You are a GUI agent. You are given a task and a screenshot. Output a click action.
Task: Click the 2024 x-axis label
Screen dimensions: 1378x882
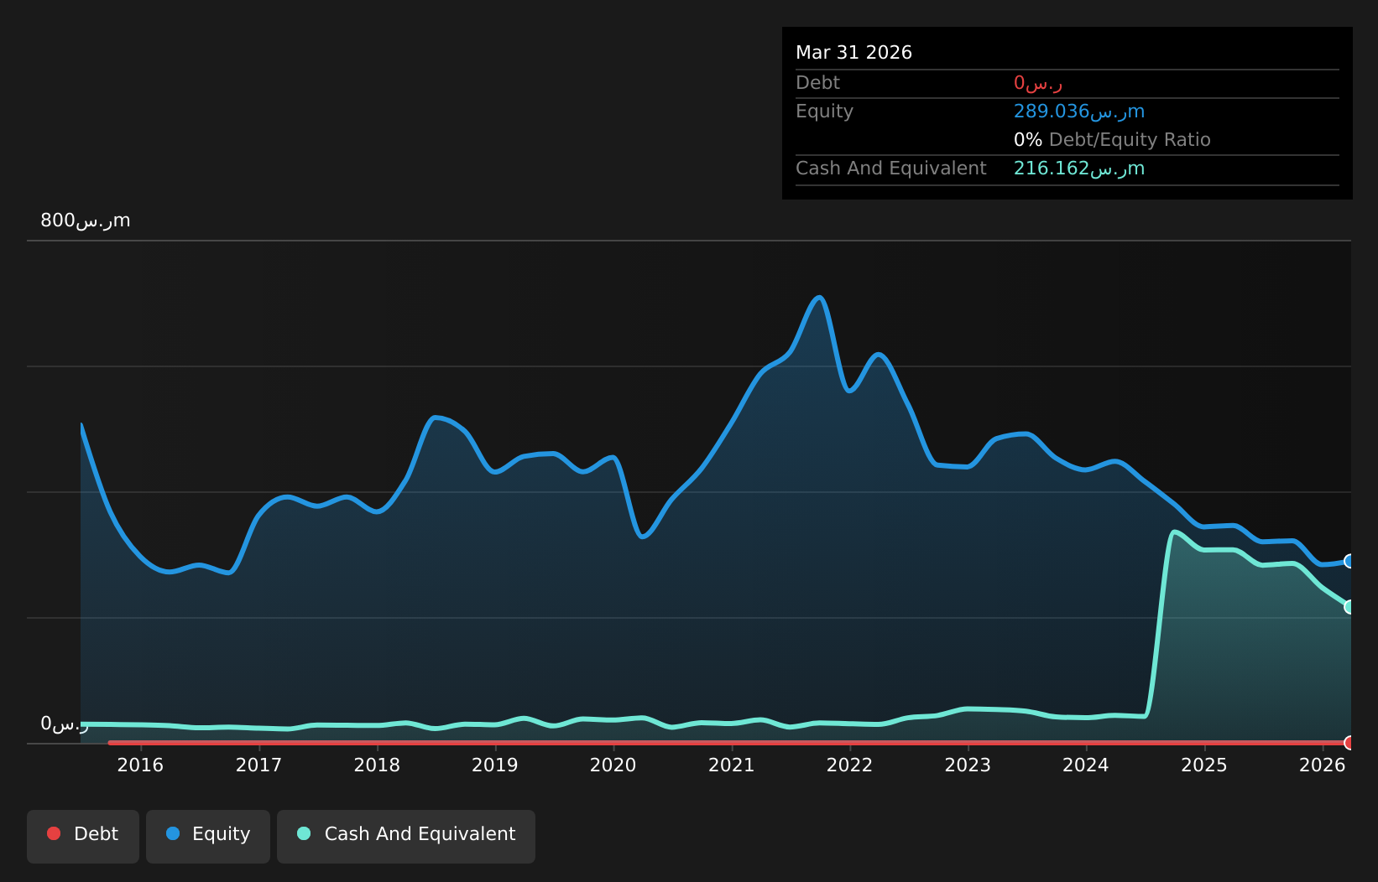[1086, 765]
